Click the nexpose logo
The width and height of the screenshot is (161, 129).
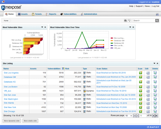tap(11, 8)
